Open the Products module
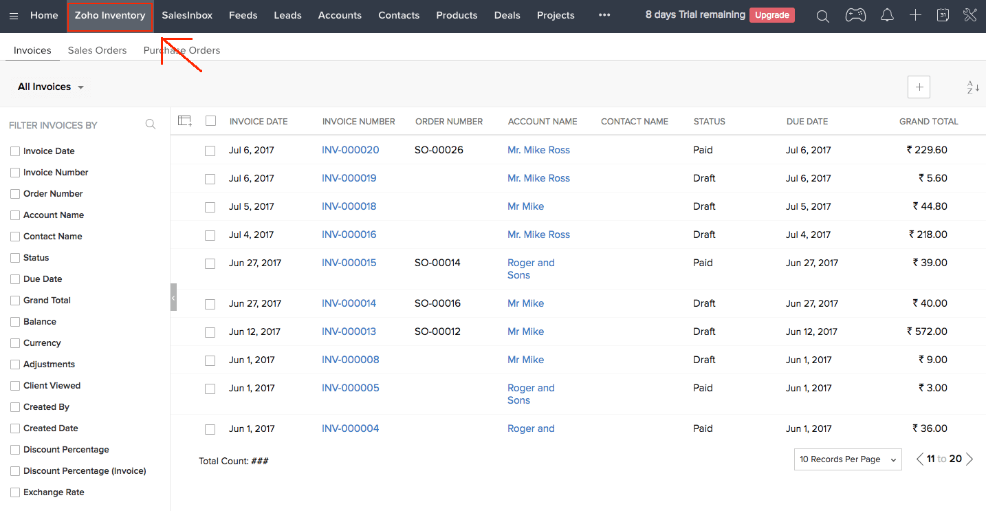986x511 pixels. point(457,15)
